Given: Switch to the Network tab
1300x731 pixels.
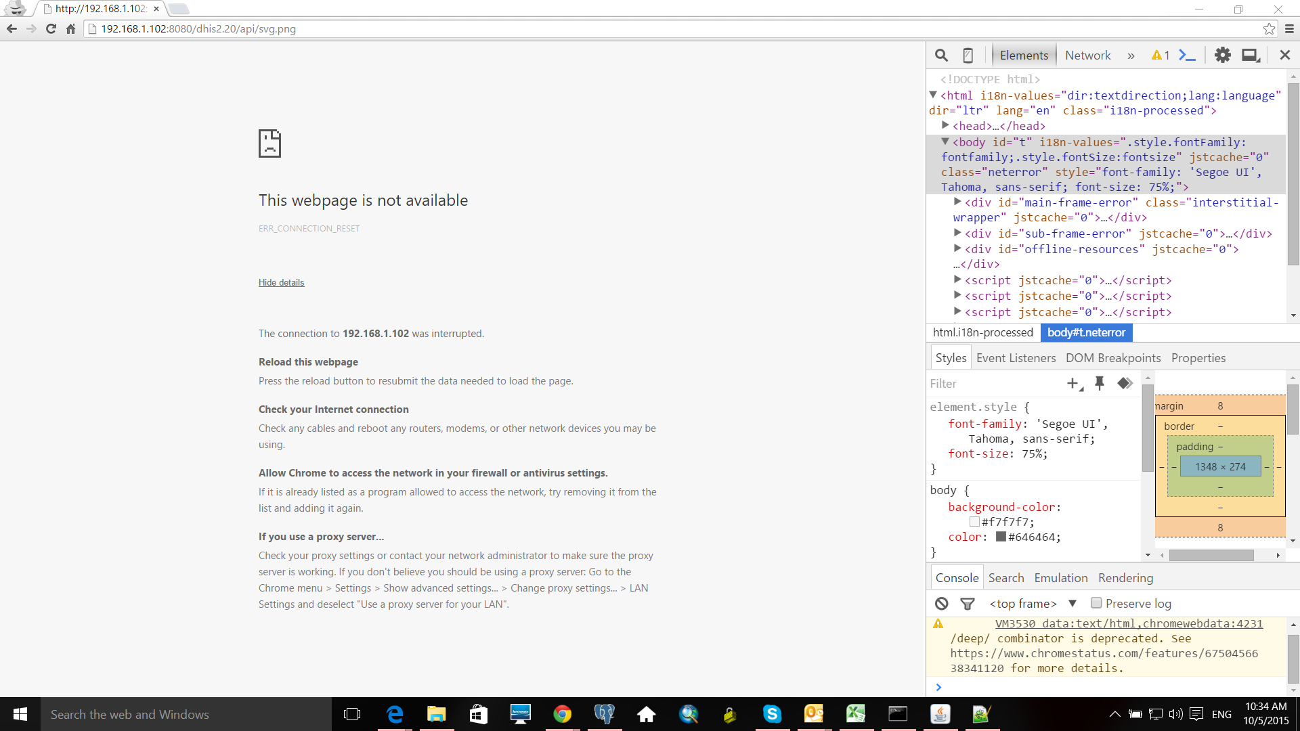Looking at the screenshot, I should pyautogui.click(x=1087, y=56).
